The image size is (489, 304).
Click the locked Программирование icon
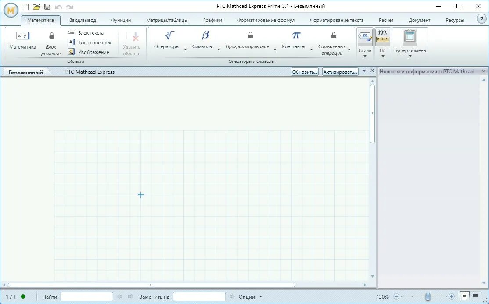(x=250, y=35)
